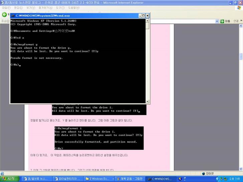
Task: Click the IE page scroll down arrow
Action: point(241,169)
